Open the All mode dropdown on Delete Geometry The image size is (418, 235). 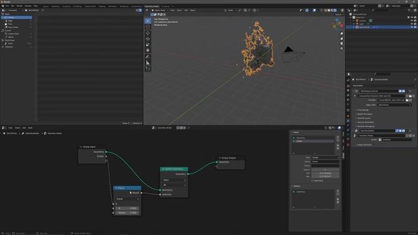[174, 185]
